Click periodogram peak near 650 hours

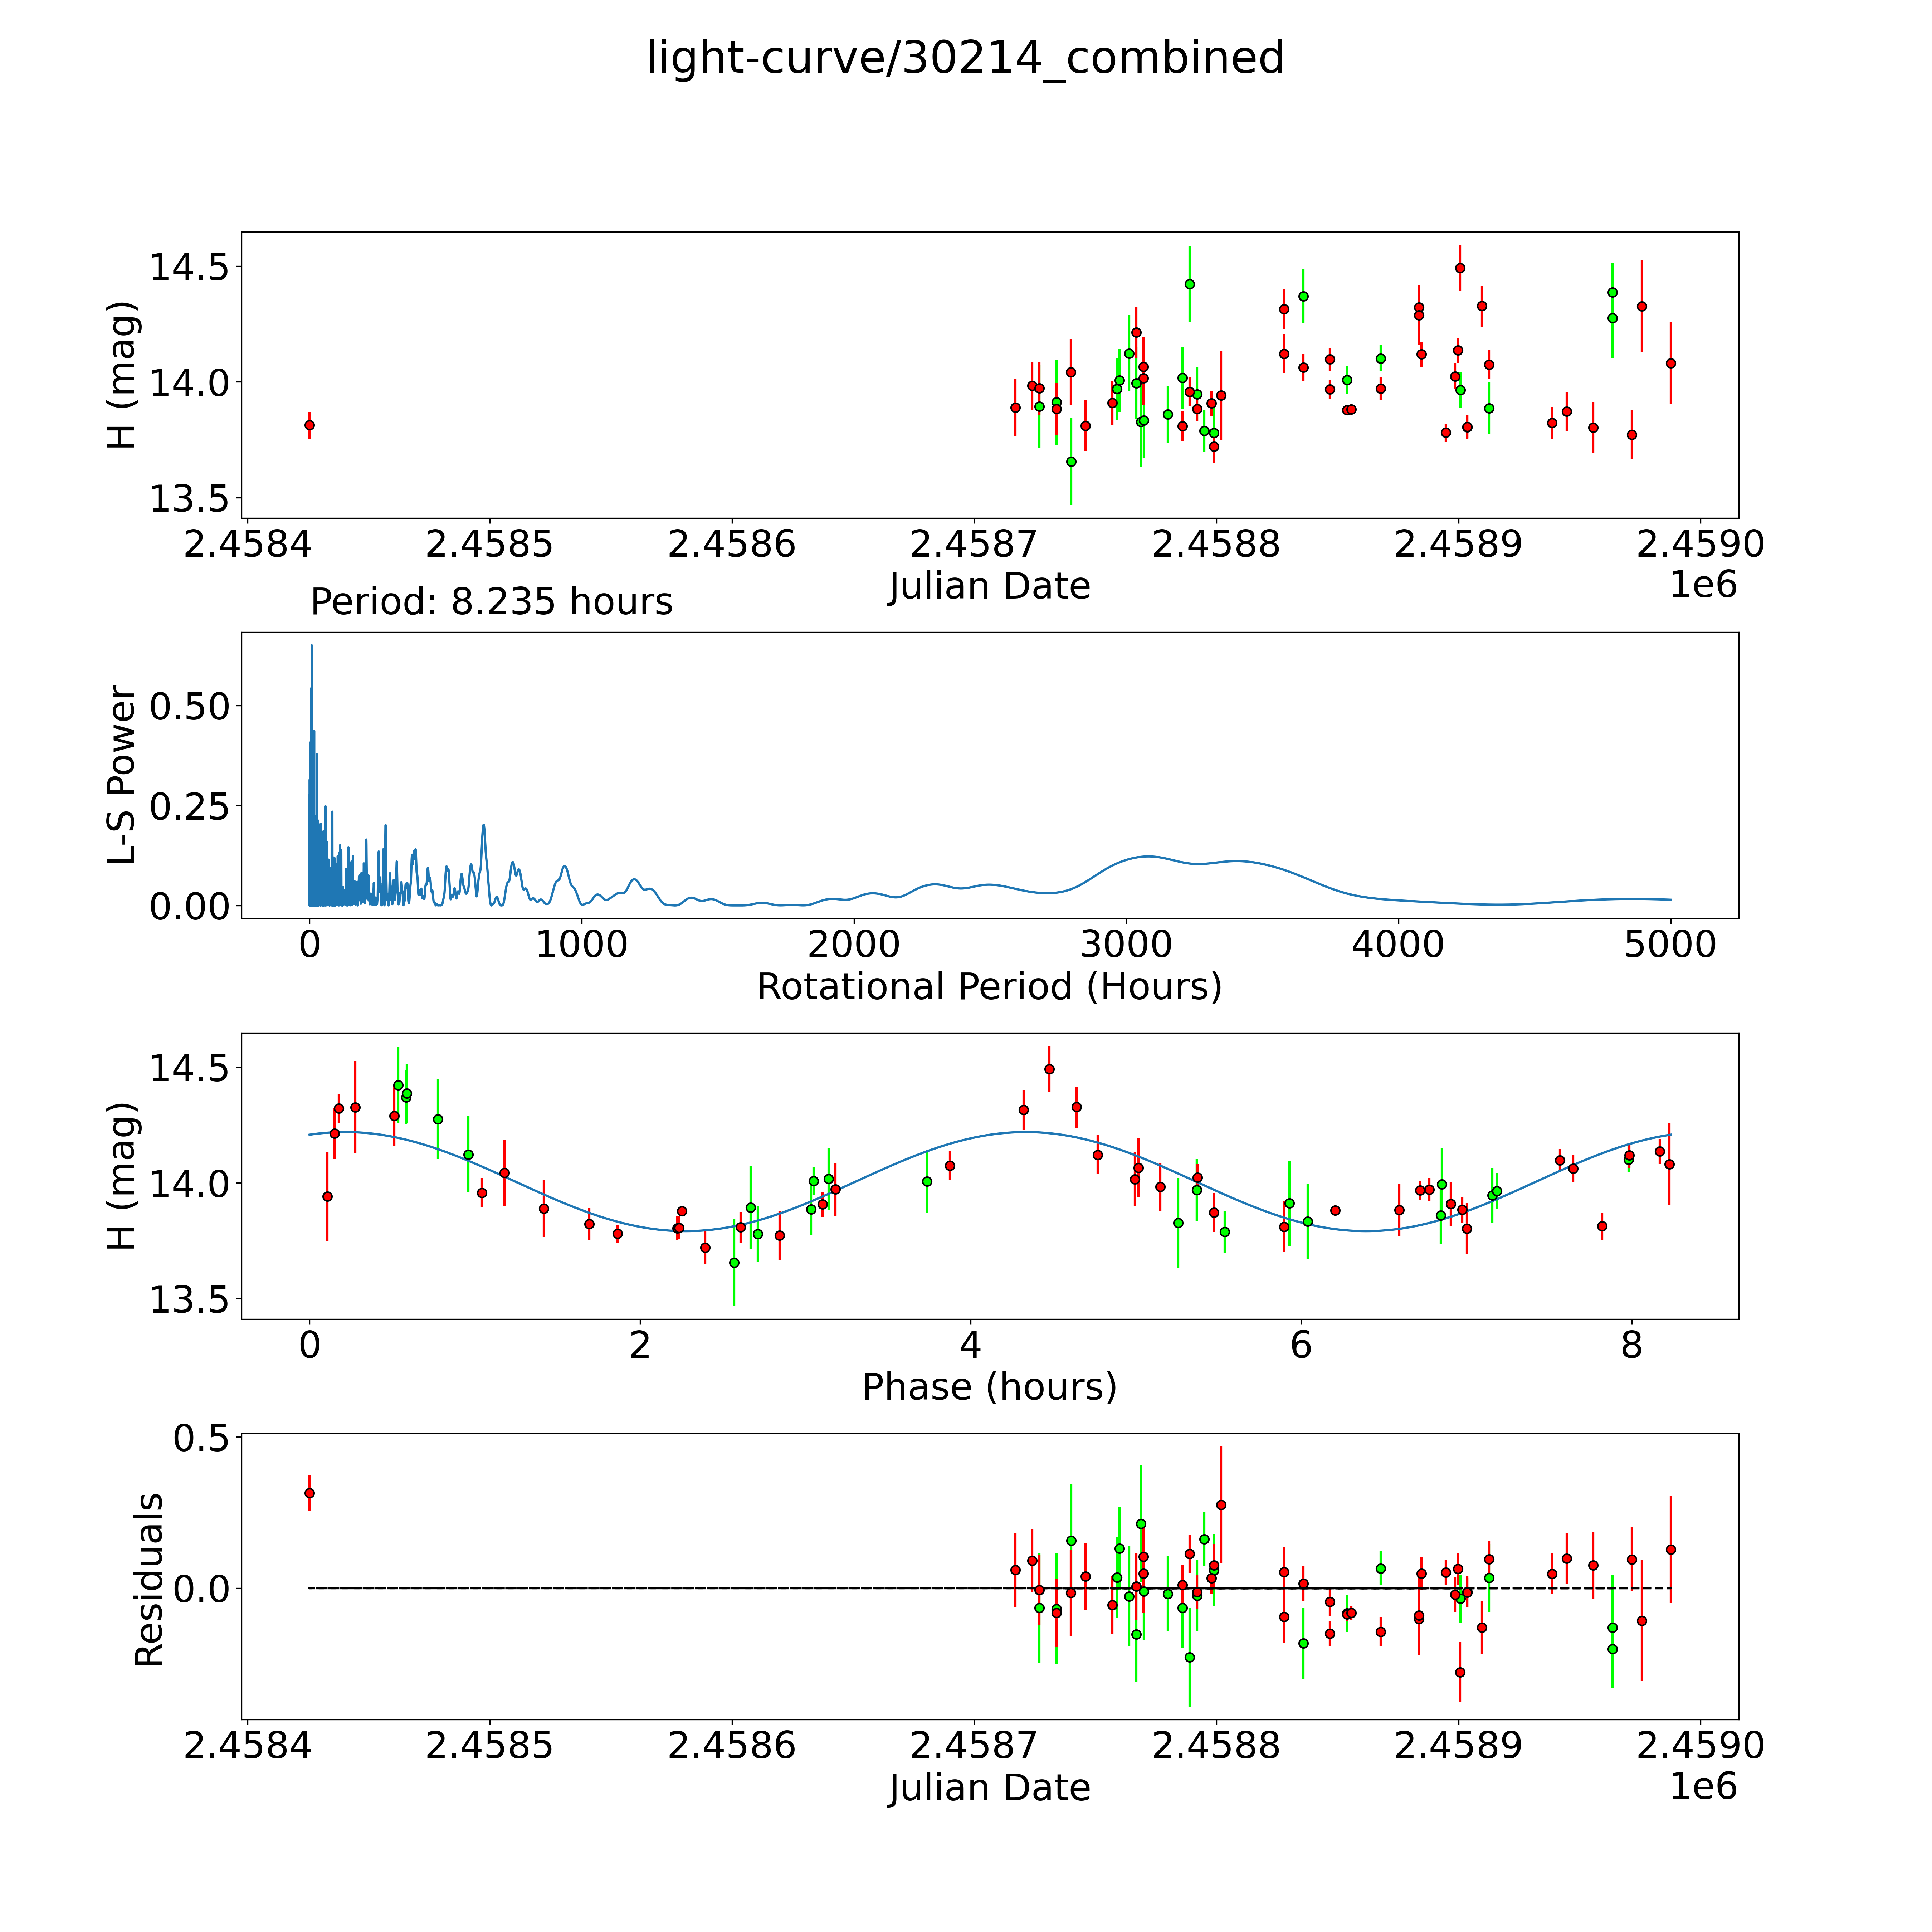pos(484,826)
